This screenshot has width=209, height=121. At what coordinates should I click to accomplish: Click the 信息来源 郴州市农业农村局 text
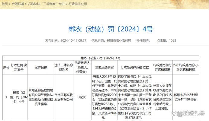111,40
